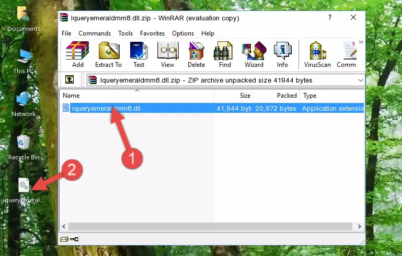402x256 pixels.
Task: Open the File menu
Action: click(x=66, y=33)
